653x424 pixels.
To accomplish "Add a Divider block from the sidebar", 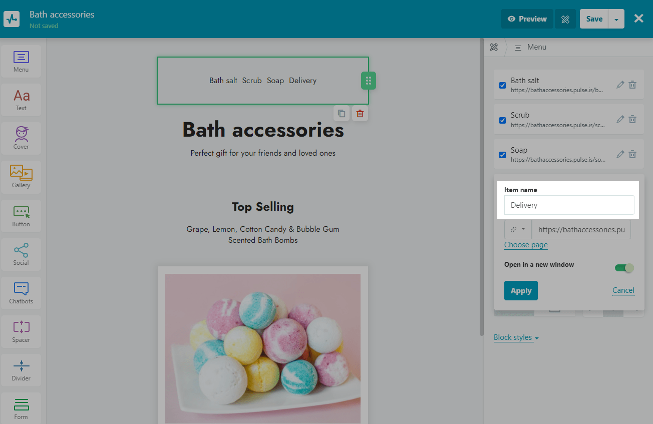I will 21,370.
